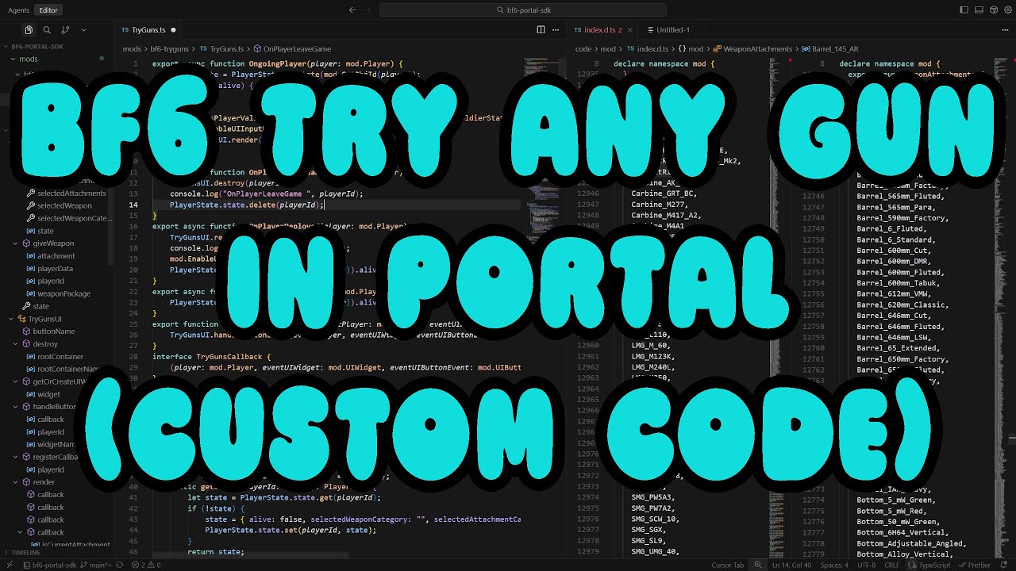This screenshot has height=571, width=1016.
Task: Change language mode via TypeScript item
Action: click(x=933, y=565)
